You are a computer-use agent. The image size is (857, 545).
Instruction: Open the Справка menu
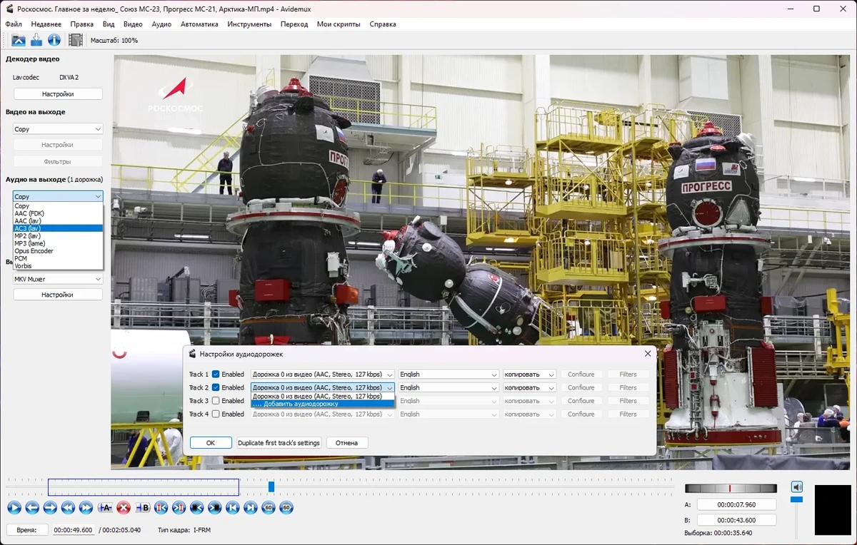point(383,24)
